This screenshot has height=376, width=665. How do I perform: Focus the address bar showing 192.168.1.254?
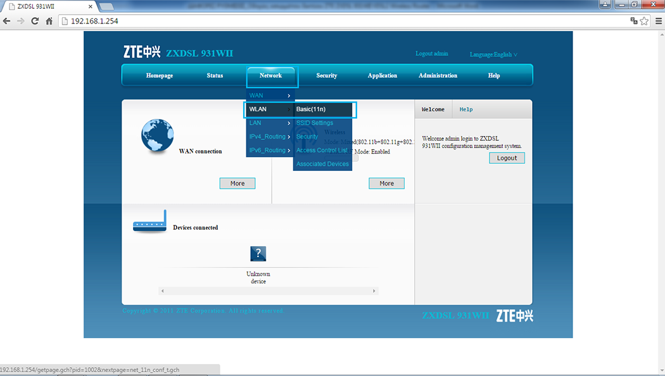[348, 21]
